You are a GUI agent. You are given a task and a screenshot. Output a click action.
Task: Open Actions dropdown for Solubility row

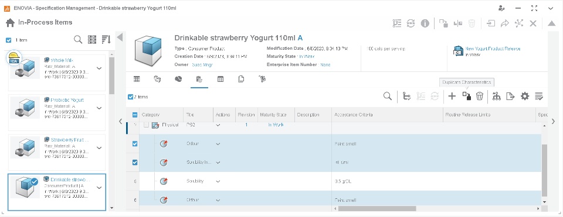coord(218,181)
